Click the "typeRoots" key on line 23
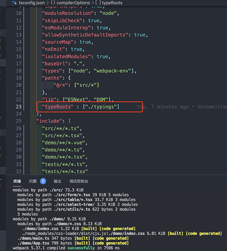The image size is (227, 251). (x=58, y=107)
